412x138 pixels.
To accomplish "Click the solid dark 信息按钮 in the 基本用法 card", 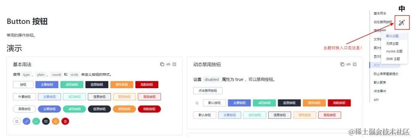I will click(97, 84).
